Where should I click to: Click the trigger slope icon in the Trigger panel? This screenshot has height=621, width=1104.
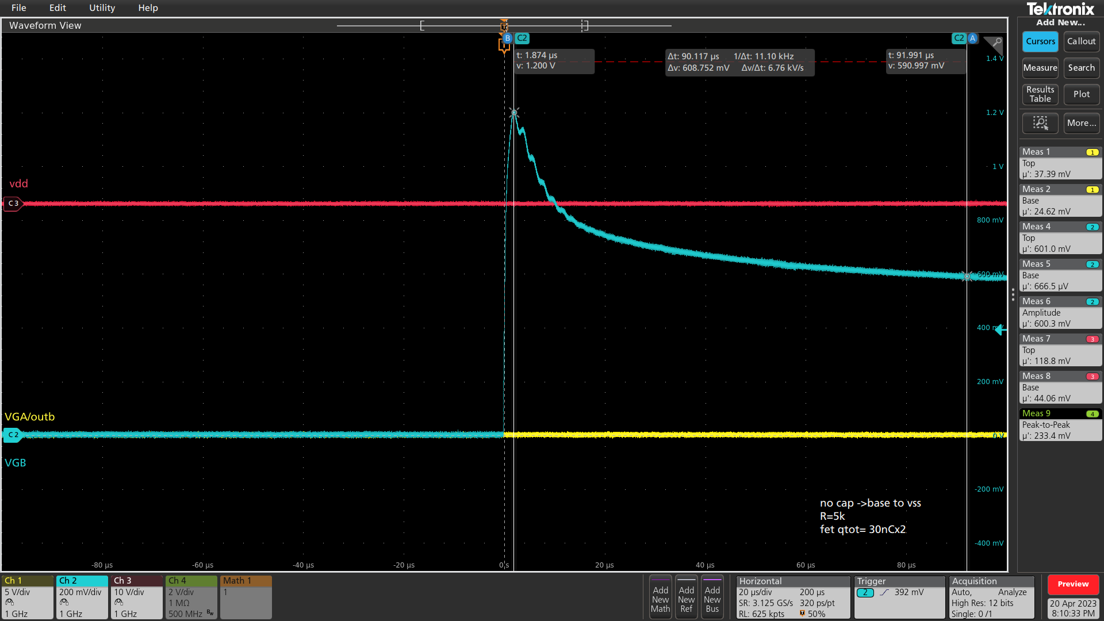[x=884, y=592]
